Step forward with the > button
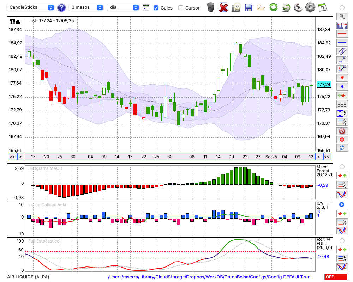The image size is (353, 282). point(318,157)
